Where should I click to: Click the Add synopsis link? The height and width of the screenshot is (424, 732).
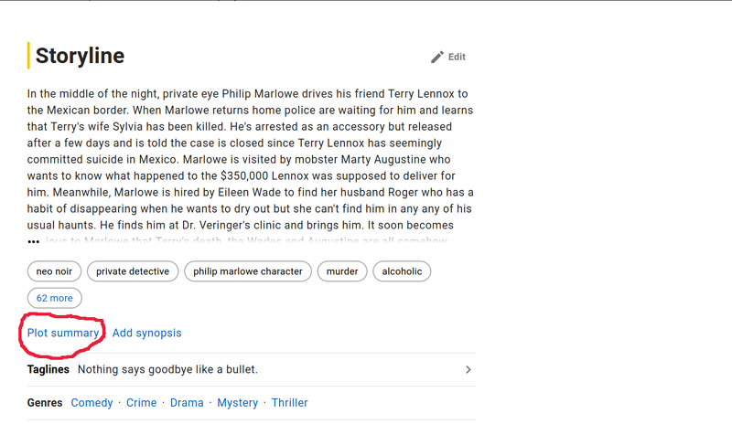coord(147,333)
